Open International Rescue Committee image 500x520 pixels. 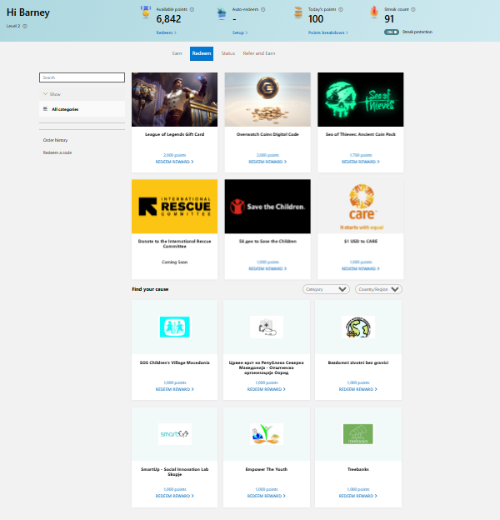click(175, 207)
